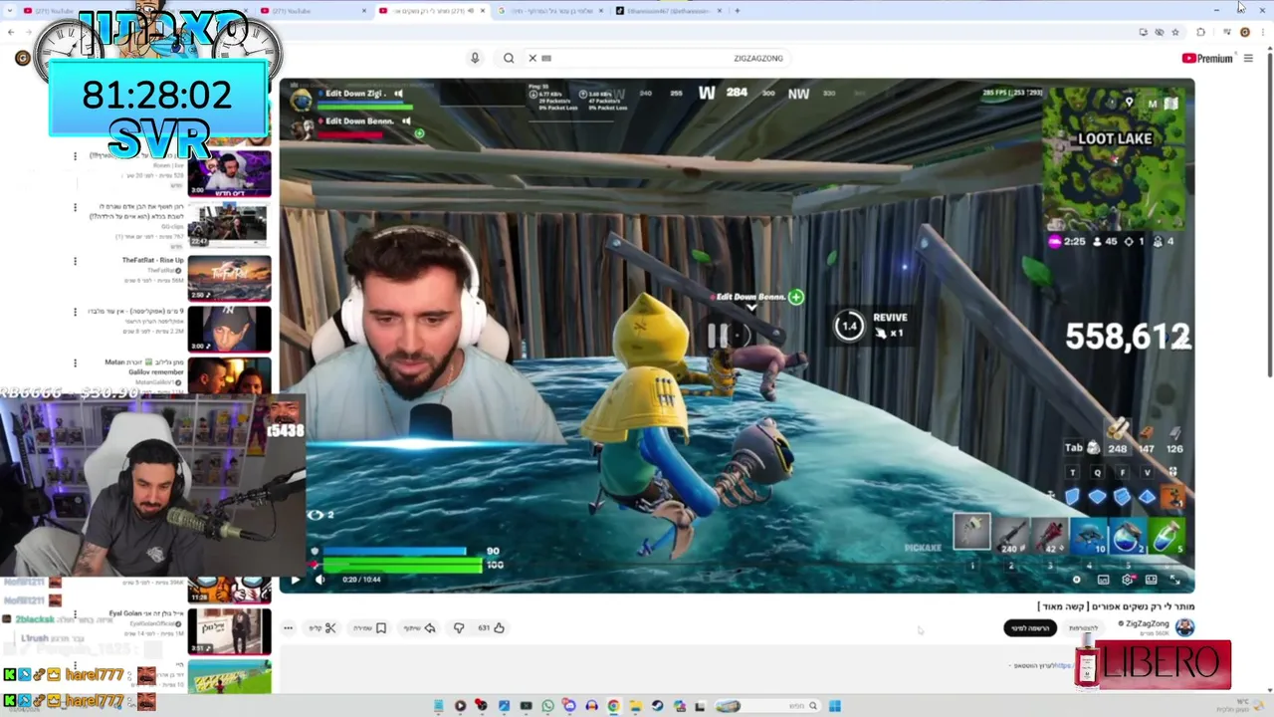Search by voice with the microphone icon

(475, 58)
